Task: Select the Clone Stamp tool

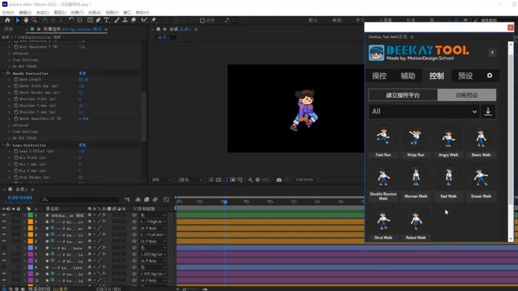Action: (x=125, y=21)
